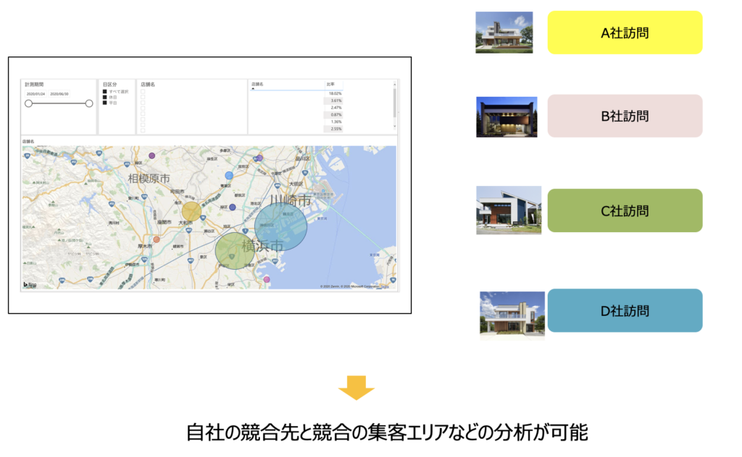Select the yellow bubble near 大和市
Viewport: 742px width, 457px height.
pos(191,211)
